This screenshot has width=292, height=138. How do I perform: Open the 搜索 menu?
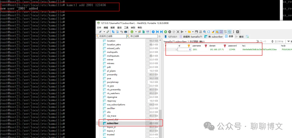(x=113, y=27)
